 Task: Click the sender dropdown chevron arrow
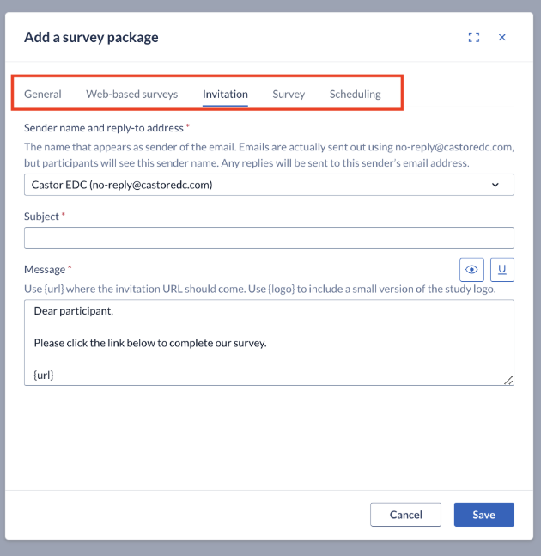pos(495,185)
